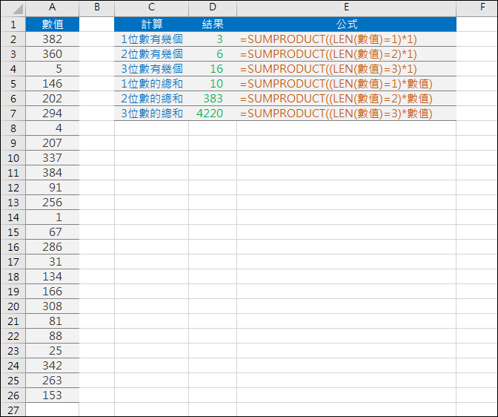
Task: Click the 3位數有幾個 cell
Action: tap(151, 69)
